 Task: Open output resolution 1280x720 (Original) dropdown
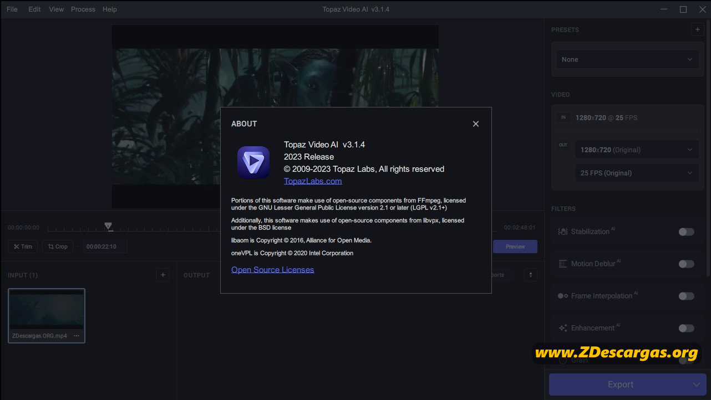click(x=637, y=150)
